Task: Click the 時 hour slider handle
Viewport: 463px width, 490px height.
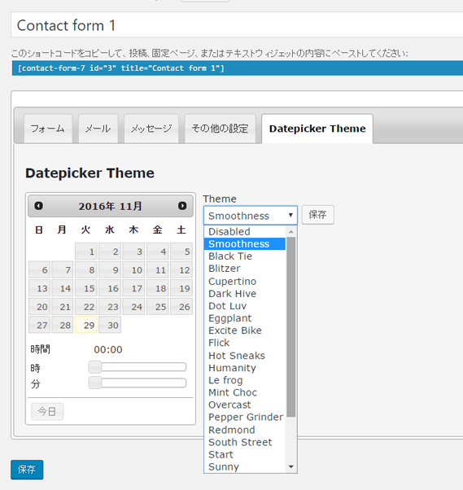Action: pyautogui.click(x=95, y=367)
